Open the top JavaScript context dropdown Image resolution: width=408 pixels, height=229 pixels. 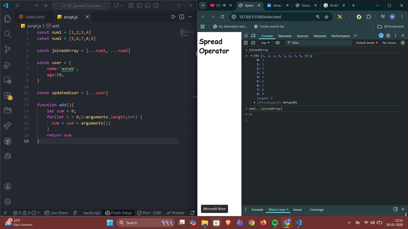265,43
